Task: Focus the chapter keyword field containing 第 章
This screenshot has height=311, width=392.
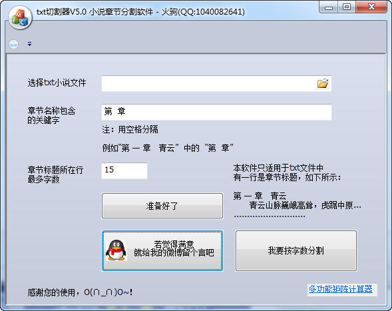Action: pyautogui.click(x=216, y=112)
